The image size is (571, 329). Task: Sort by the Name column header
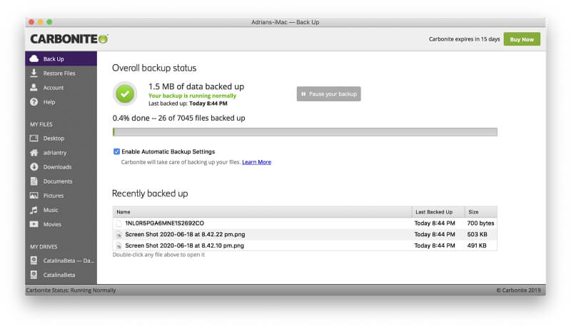click(262, 212)
